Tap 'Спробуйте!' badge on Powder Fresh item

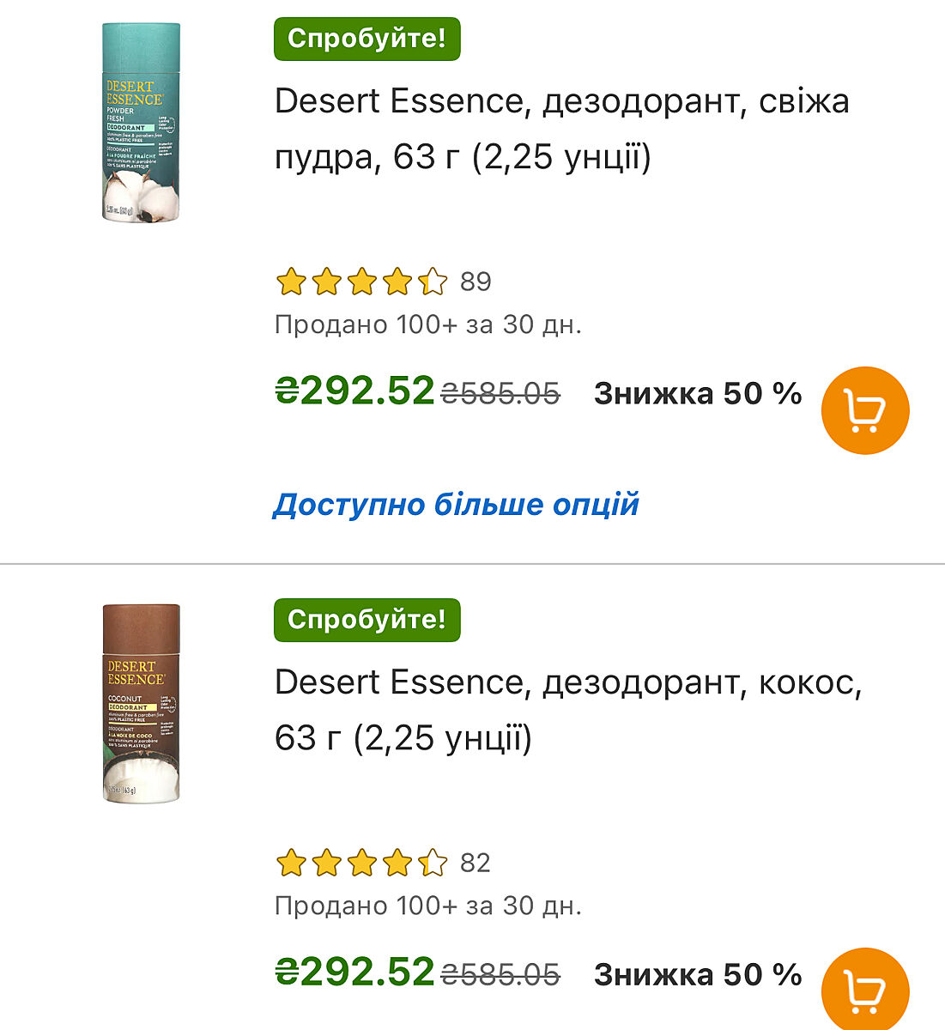pos(366,39)
